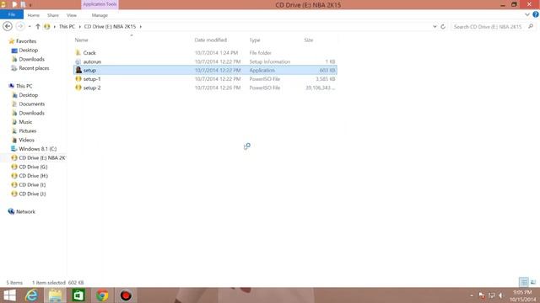The image size is (540, 303).
Task: Select CD Drive (G:) in the sidebar
Action: point(33,167)
